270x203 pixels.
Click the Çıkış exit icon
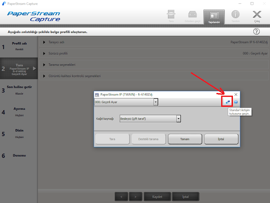pyautogui.click(x=257, y=16)
